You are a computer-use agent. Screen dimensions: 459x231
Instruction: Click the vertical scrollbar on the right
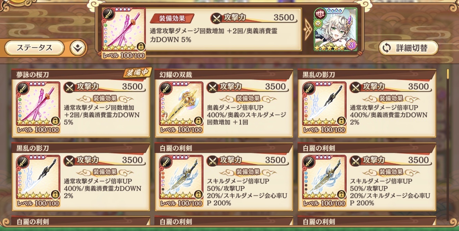click(x=448, y=145)
